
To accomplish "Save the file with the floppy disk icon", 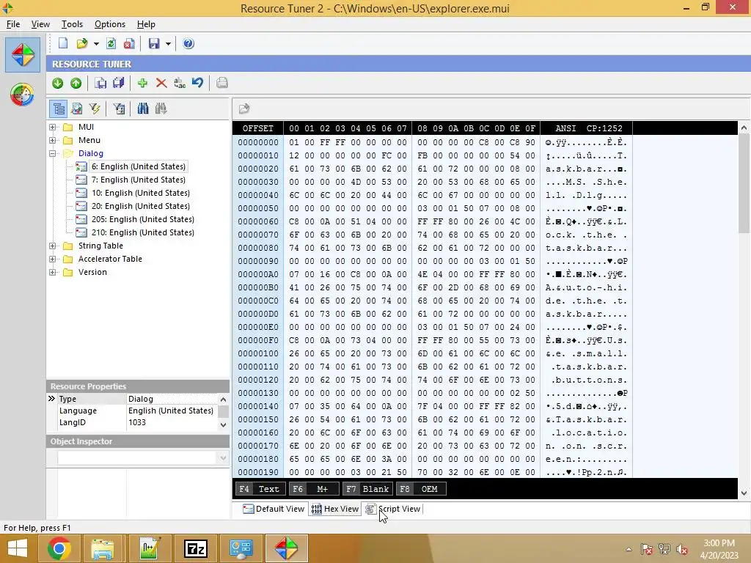I will [x=154, y=43].
